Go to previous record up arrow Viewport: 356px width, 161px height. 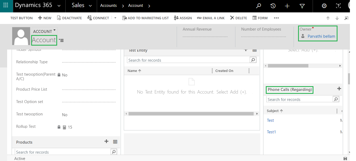[x=328, y=18]
